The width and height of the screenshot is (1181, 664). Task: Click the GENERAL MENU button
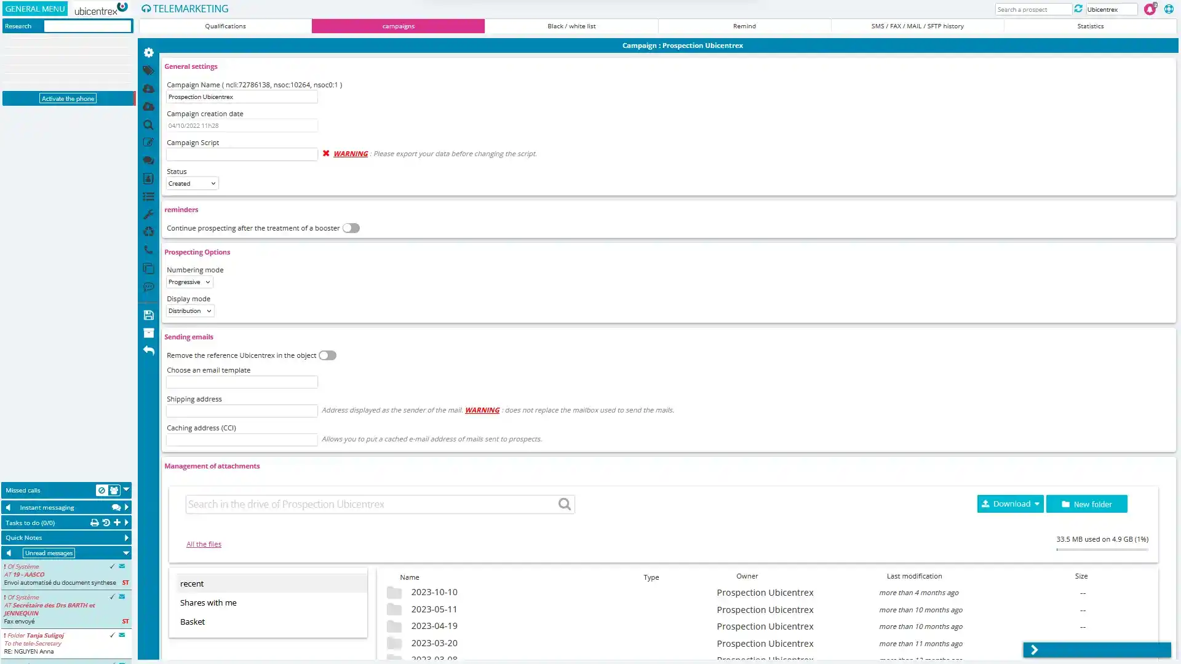click(35, 9)
